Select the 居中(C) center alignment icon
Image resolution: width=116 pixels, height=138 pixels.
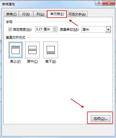click(x=32, y=50)
